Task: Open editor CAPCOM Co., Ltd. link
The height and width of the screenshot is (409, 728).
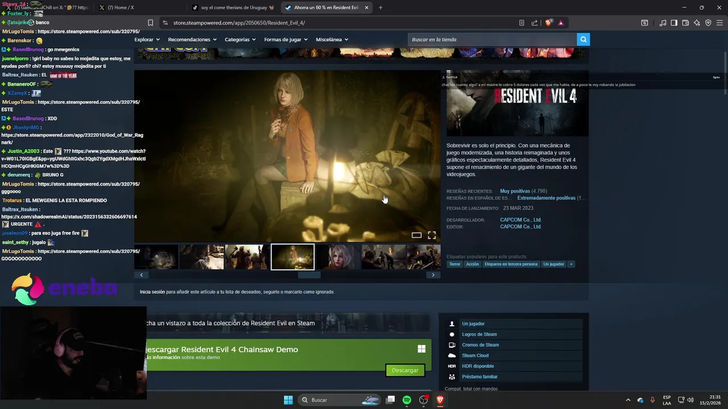Action: (x=520, y=227)
